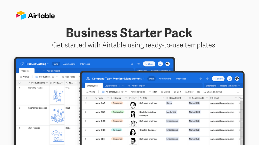Screen dimensions: 259x145
Task: Click Extensions in Team Member Management window
Action: click(x=211, y=86)
